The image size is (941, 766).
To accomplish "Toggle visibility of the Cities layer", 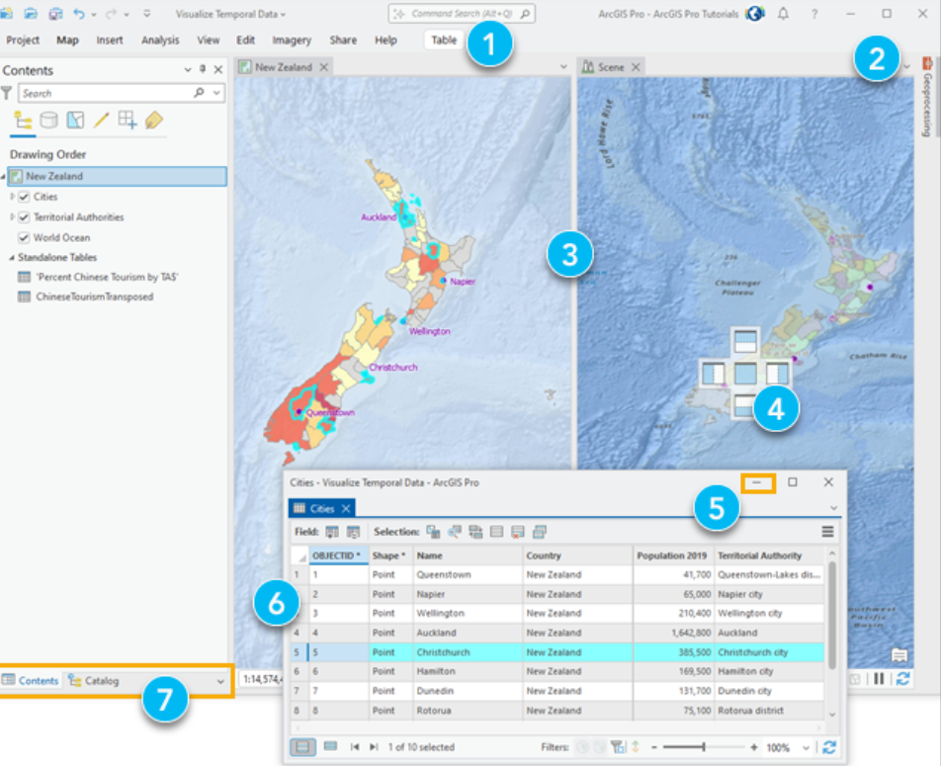I will [23, 197].
